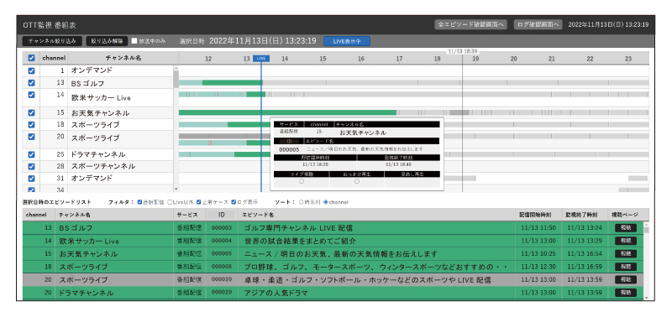Toggle the 正常ケース filter checkbox
Image resolution: width=672 pixels, height=317 pixels.
[x=199, y=201]
